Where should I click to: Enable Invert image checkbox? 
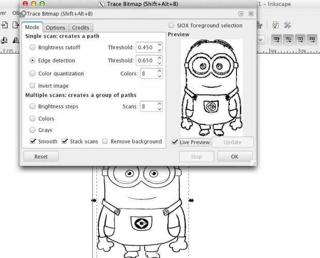(33, 86)
